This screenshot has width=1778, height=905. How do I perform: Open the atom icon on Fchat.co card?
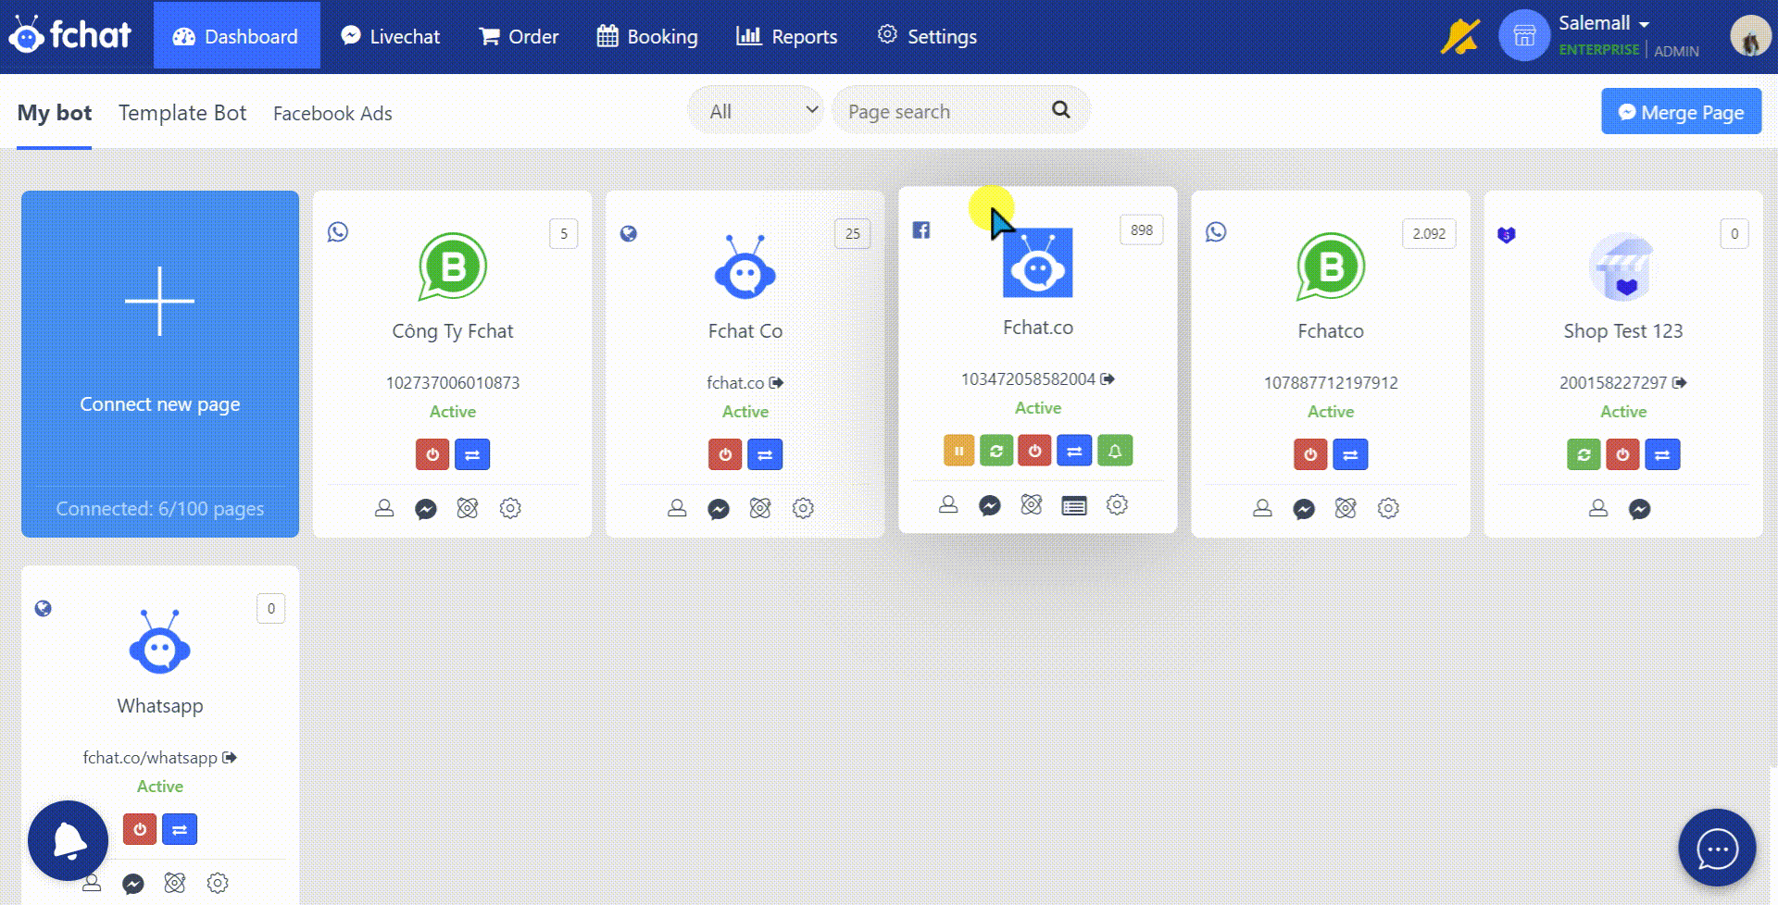(1032, 504)
